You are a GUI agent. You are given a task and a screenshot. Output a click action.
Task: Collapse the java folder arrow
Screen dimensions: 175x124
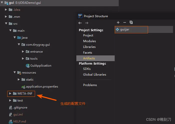[15, 37]
